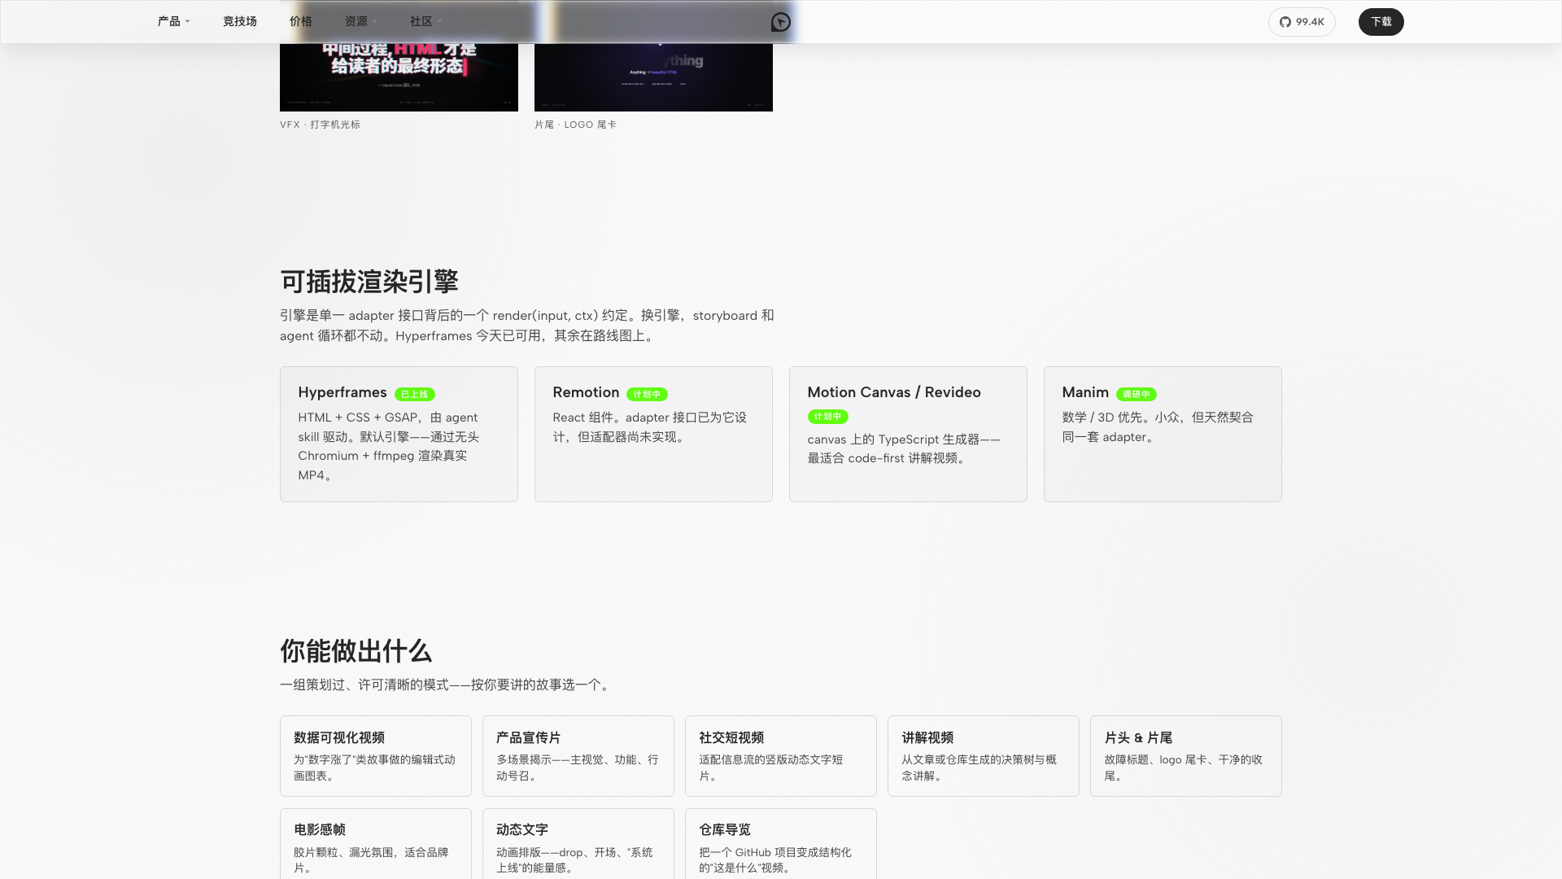Image resolution: width=1562 pixels, height=879 pixels.
Task: Click the site logo icon in navbar
Action: point(780,22)
